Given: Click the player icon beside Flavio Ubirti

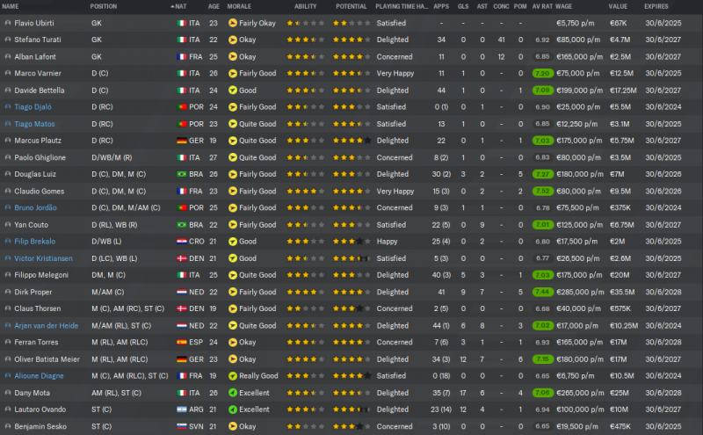Looking at the screenshot, I should (x=8, y=23).
